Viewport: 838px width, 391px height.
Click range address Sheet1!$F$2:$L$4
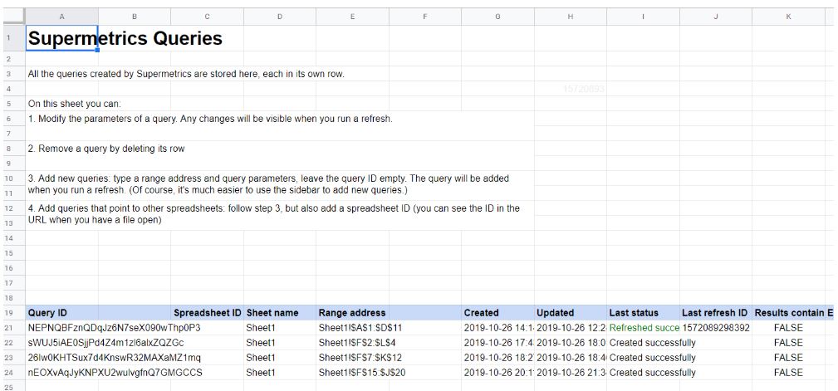356,342
